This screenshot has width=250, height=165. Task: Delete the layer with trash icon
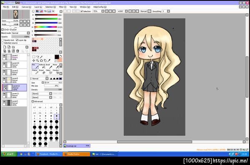17,51
